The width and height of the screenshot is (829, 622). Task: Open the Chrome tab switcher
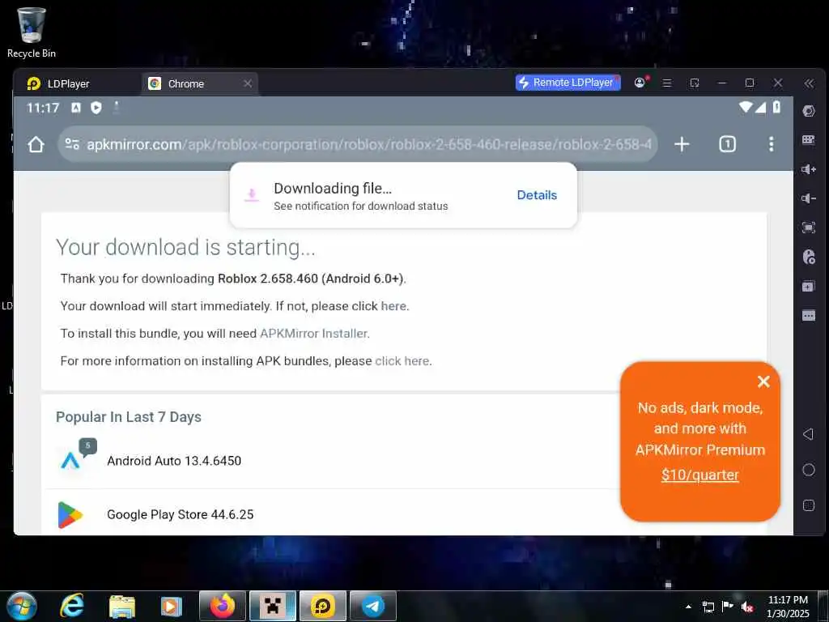coord(728,144)
